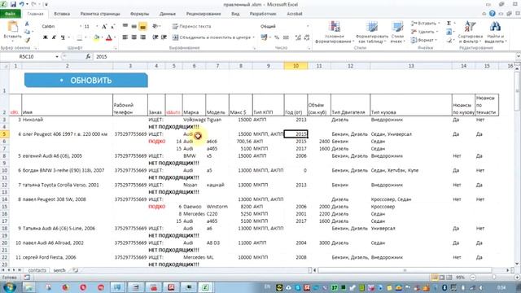Toggle underline (Ч) formatting
Image resolution: width=521 pixels, height=293 pixels.
[x=63, y=37]
